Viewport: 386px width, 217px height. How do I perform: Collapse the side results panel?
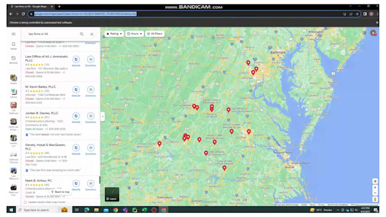[103, 117]
